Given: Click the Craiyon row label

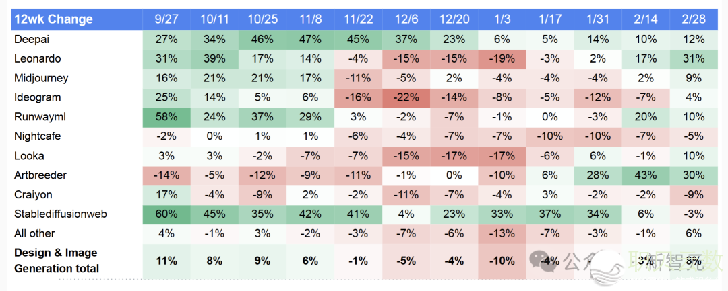Looking at the screenshot, I should pos(32,194).
